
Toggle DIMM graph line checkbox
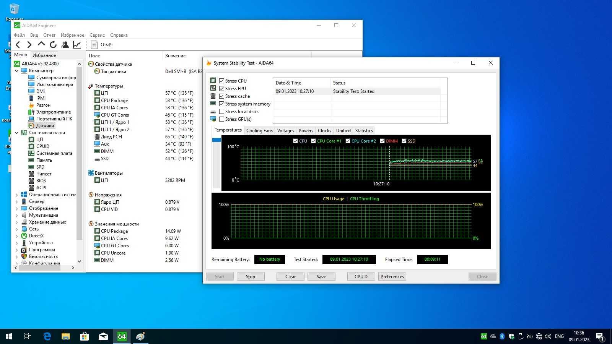point(382,141)
